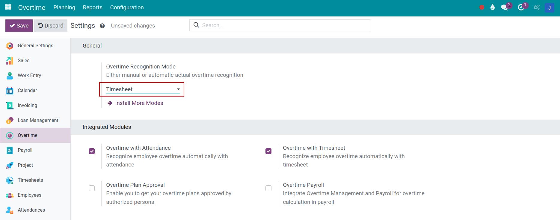Disable the Overtime with Timesheet checkbox
This screenshot has height=220, width=560.
click(x=268, y=151)
